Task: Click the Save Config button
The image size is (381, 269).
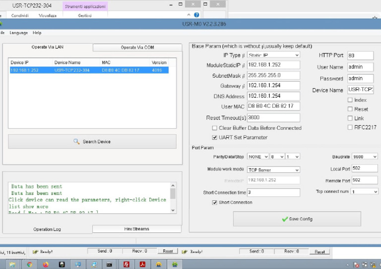Action: pos(297,219)
